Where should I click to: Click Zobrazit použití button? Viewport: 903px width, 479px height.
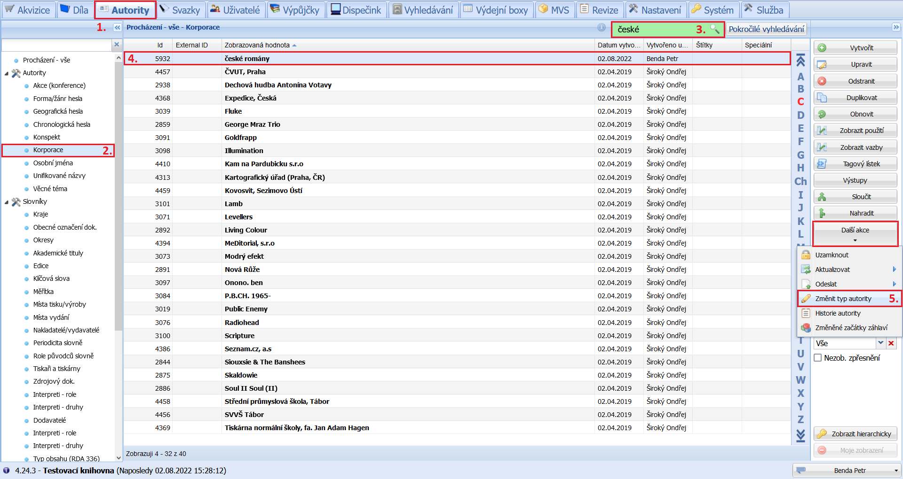[855, 131]
